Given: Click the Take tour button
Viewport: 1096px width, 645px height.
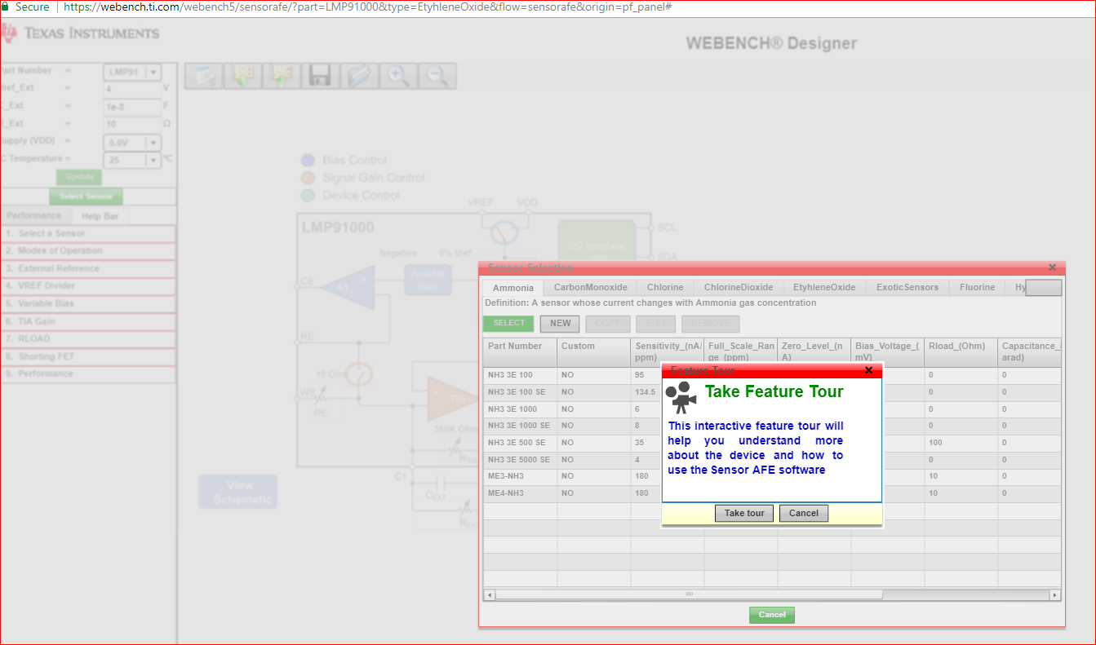Looking at the screenshot, I should point(744,513).
